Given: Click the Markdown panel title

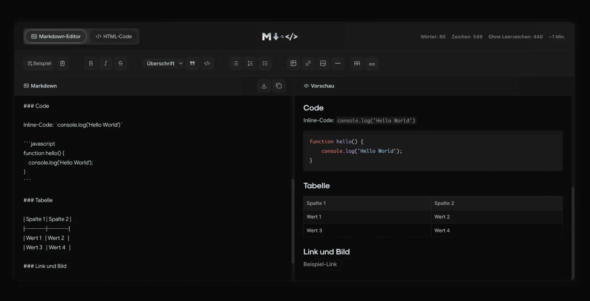Looking at the screenshot, I should (x=40, y=86).
